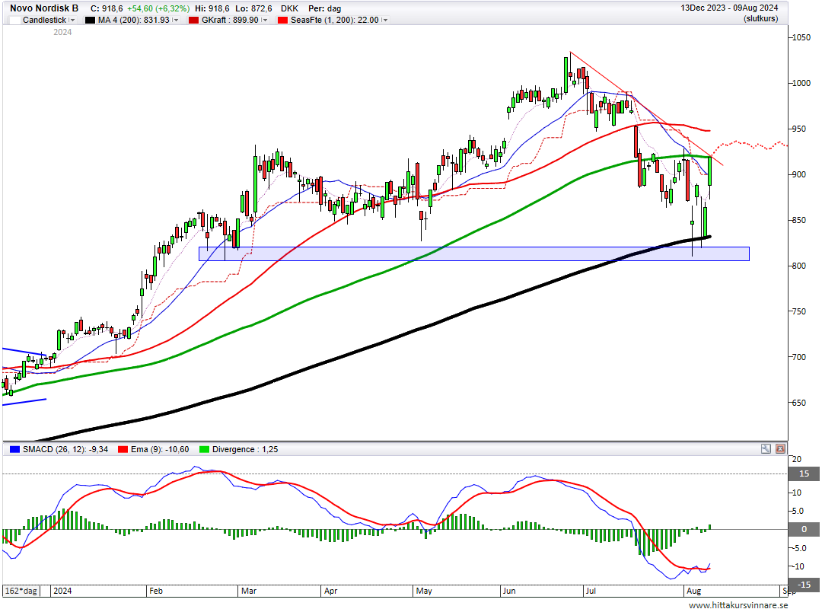Click the 900 price axis label

click(799, 174)
